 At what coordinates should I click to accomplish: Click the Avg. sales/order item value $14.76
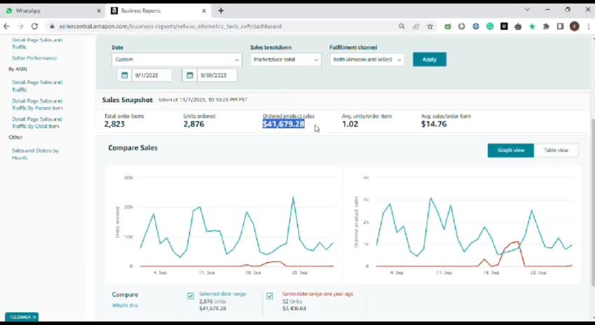(x=434, y=124)
